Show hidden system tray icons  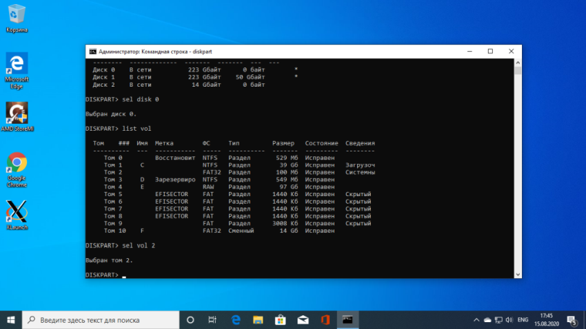point(476,320)
